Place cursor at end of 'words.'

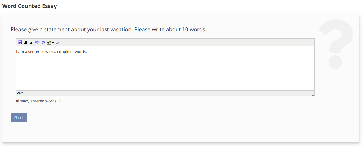tap(87, 52)
